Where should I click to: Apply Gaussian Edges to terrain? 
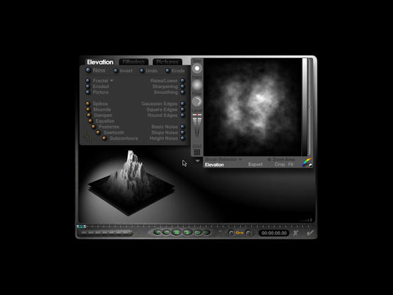pyautogui.click(x=182, y=104)
